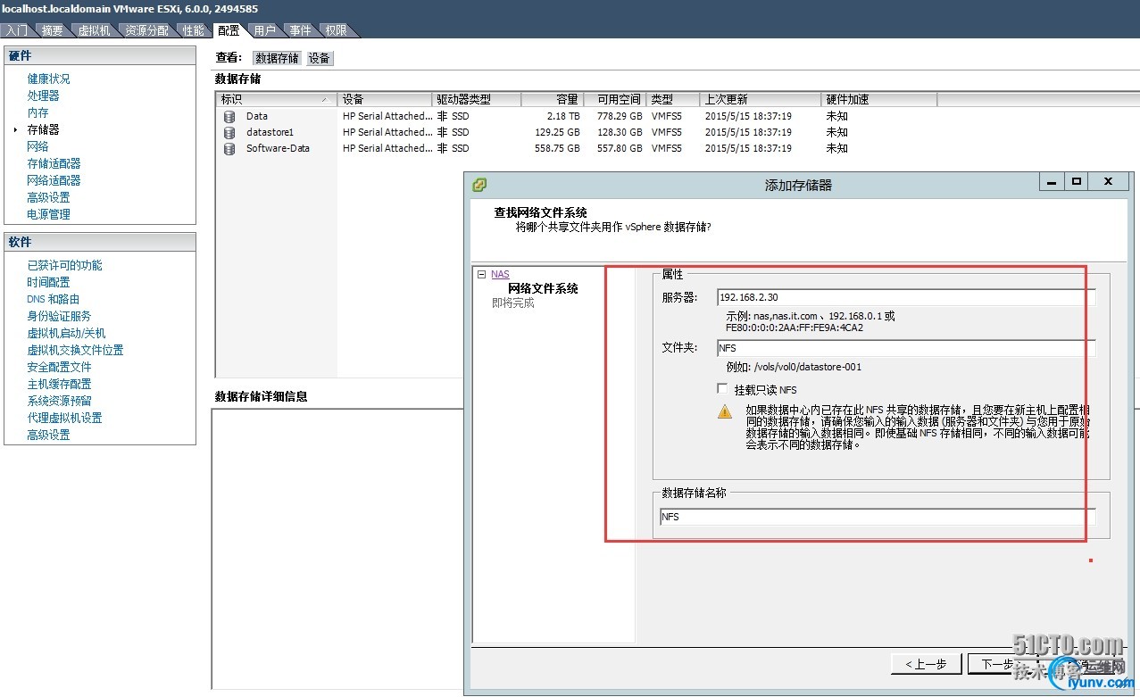
Task: Click the server field containing 192.168.2.30
Action: tap(906, 297)
